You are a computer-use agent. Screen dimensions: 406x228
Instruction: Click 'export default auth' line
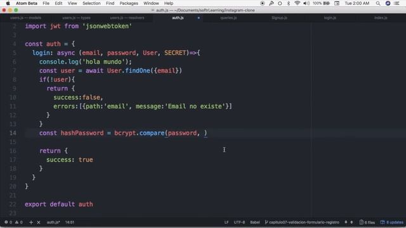(x=59, y=204)
